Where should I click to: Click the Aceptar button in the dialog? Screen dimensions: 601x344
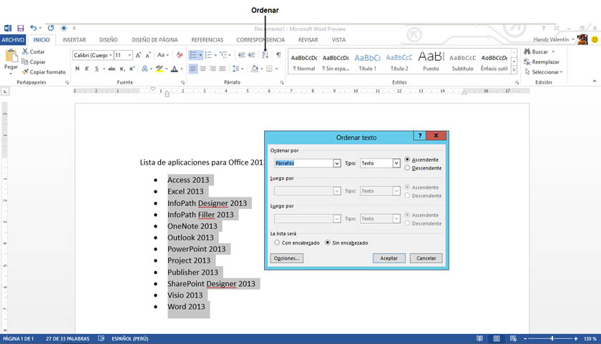[389, 258]
